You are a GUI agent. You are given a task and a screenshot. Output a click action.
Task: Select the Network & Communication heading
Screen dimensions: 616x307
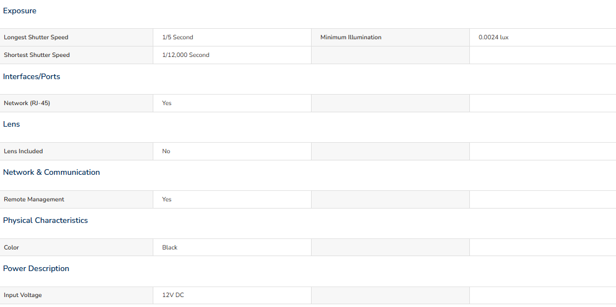51,173
